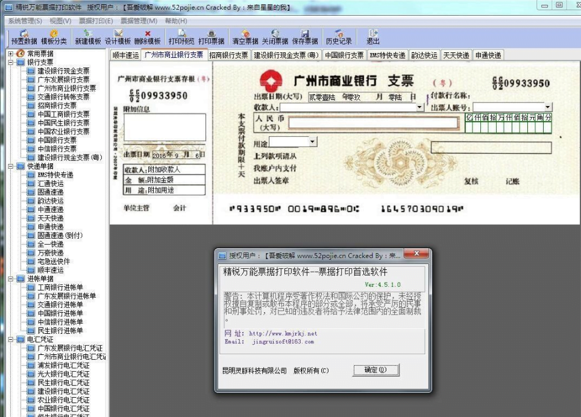This screenshot has height=417, width=581.
Task: Open 模板分类 from the toolbar
Action: pos(54,37)
